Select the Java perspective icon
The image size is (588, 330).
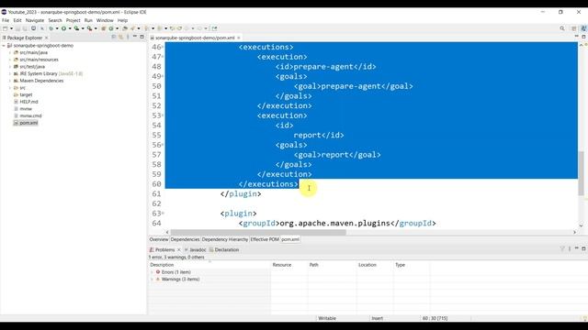pyautogui.click(x=583, y=28)
